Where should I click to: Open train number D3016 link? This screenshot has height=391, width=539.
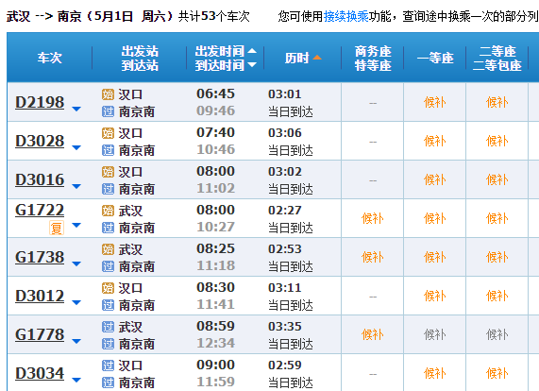pyautogui.click(x=40, y=179)
